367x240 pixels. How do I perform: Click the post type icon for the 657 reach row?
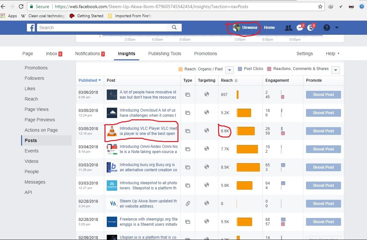(188, 95)
